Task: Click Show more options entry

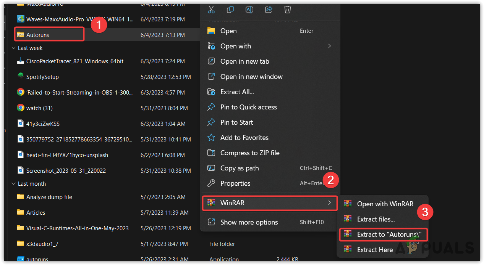Action: coord(249,222)
